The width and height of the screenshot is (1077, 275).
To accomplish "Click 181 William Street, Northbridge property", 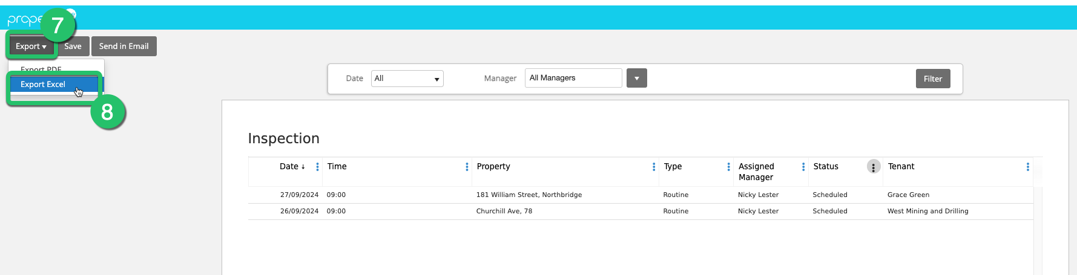I will tap(529, 195).
